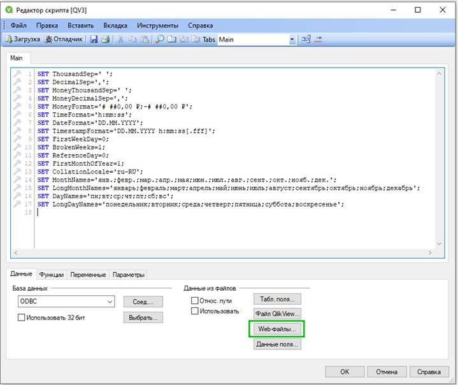Switch to the Функции tab
The image size is (458, 385).
(x=52, y=275)
